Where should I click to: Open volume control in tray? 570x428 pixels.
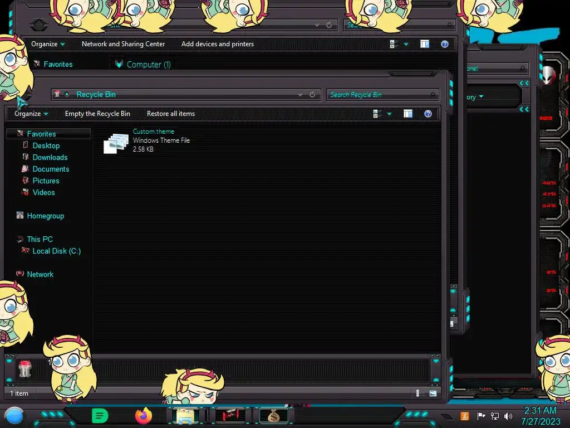508,416
